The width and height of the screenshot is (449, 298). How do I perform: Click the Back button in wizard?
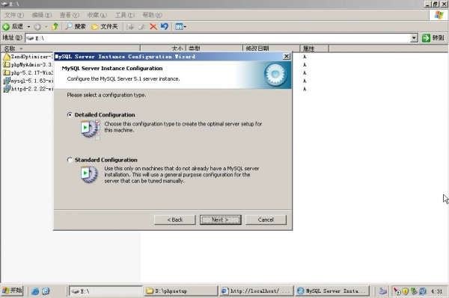coord(174,220)
